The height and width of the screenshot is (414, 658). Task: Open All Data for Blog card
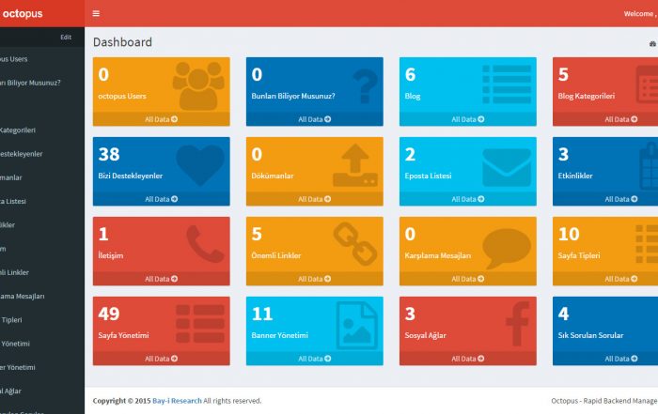468,119
